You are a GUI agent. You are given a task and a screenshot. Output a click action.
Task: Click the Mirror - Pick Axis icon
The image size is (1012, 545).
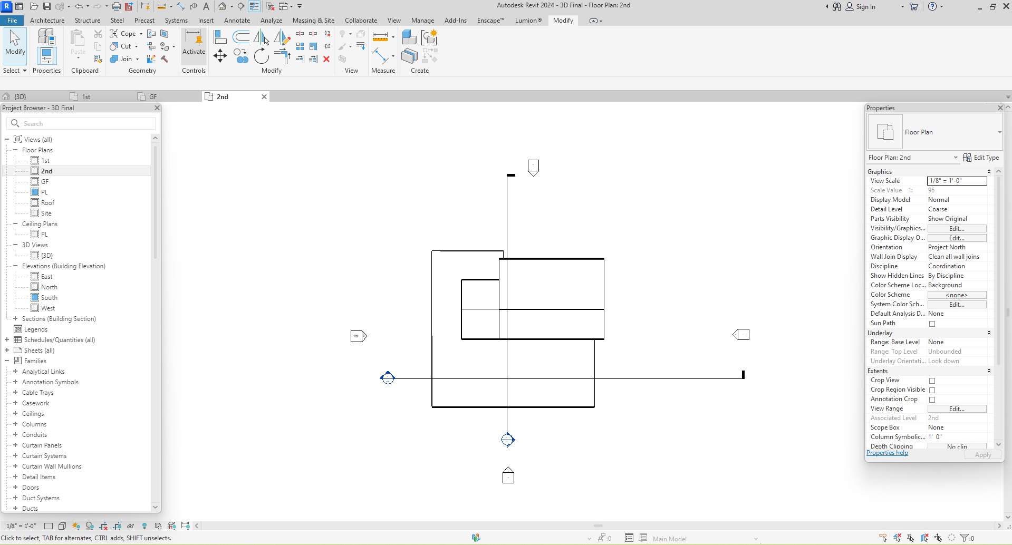click(x=262, y=37)
